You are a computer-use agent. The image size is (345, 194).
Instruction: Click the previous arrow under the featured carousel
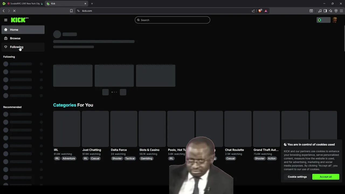point(105,92)
